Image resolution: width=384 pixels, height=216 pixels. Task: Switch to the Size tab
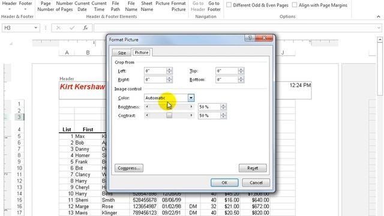122,53
